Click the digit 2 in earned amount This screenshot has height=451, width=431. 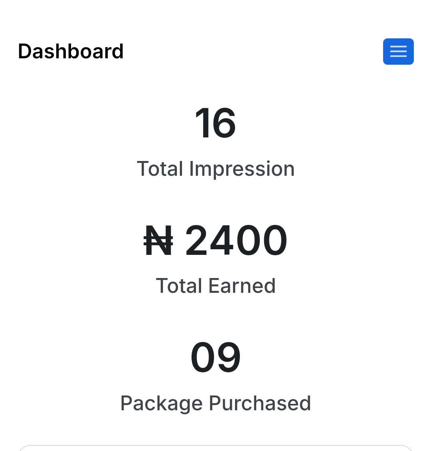tap(196, 240)
